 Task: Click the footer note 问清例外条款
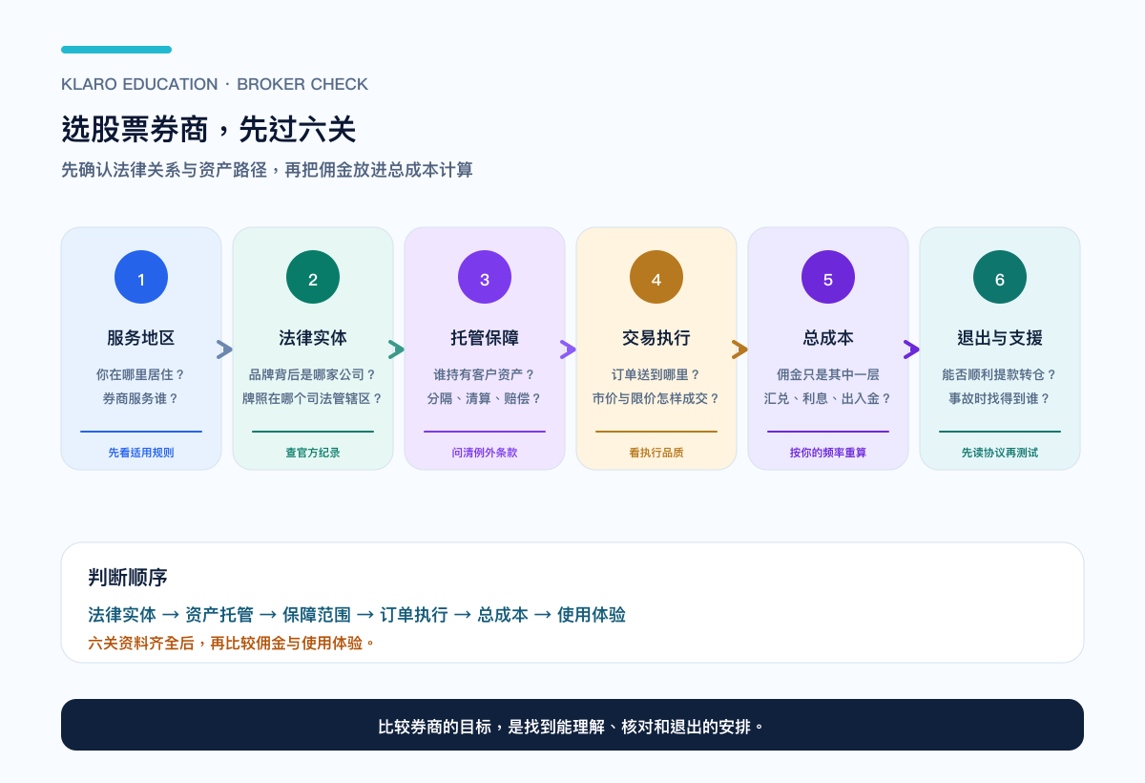[485, 453]
